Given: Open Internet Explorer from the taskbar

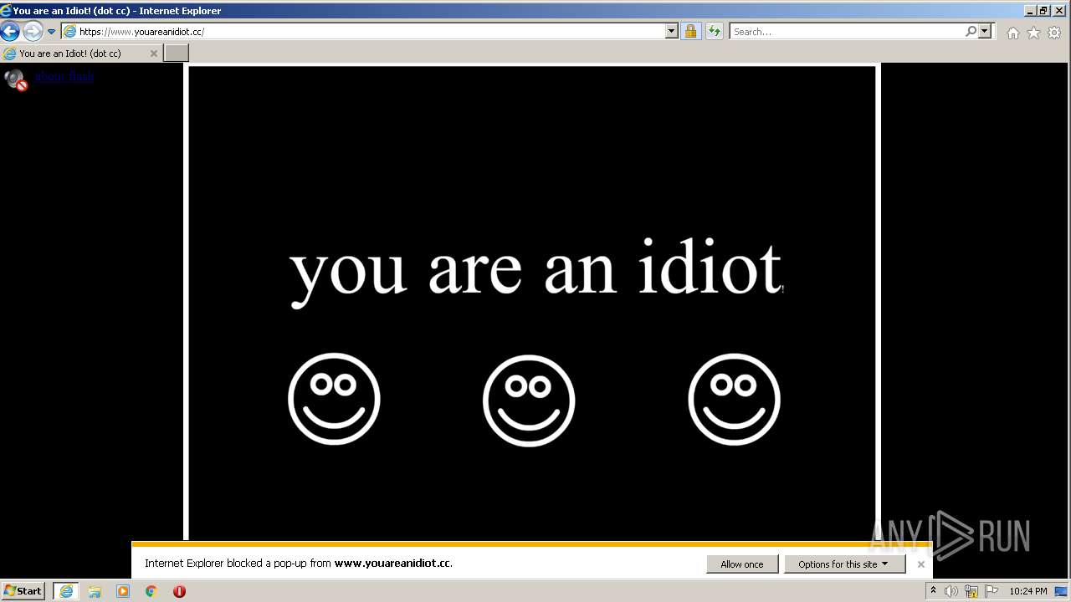Looking at the screenshot, I should click(66, 591).
